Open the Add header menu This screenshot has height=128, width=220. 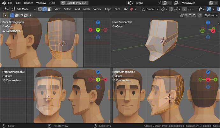[x=77, y=9]
